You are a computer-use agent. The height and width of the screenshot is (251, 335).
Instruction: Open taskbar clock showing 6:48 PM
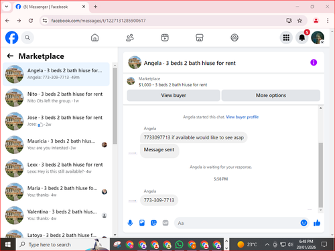tap(306, 244)
